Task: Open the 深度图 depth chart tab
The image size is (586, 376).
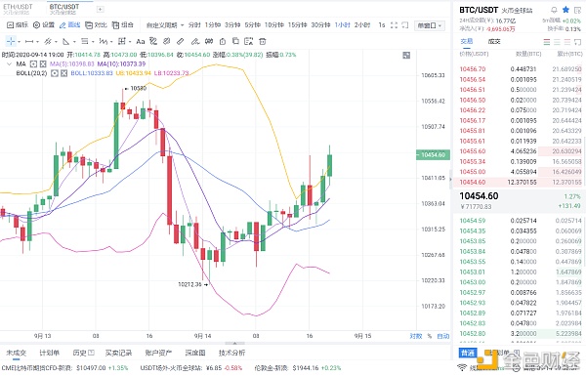Action: 195,353
